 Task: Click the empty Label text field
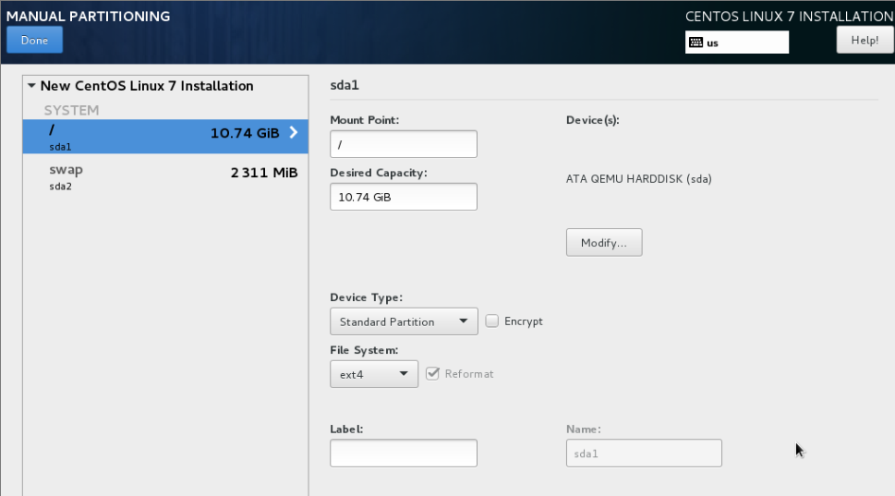point(403,454)
